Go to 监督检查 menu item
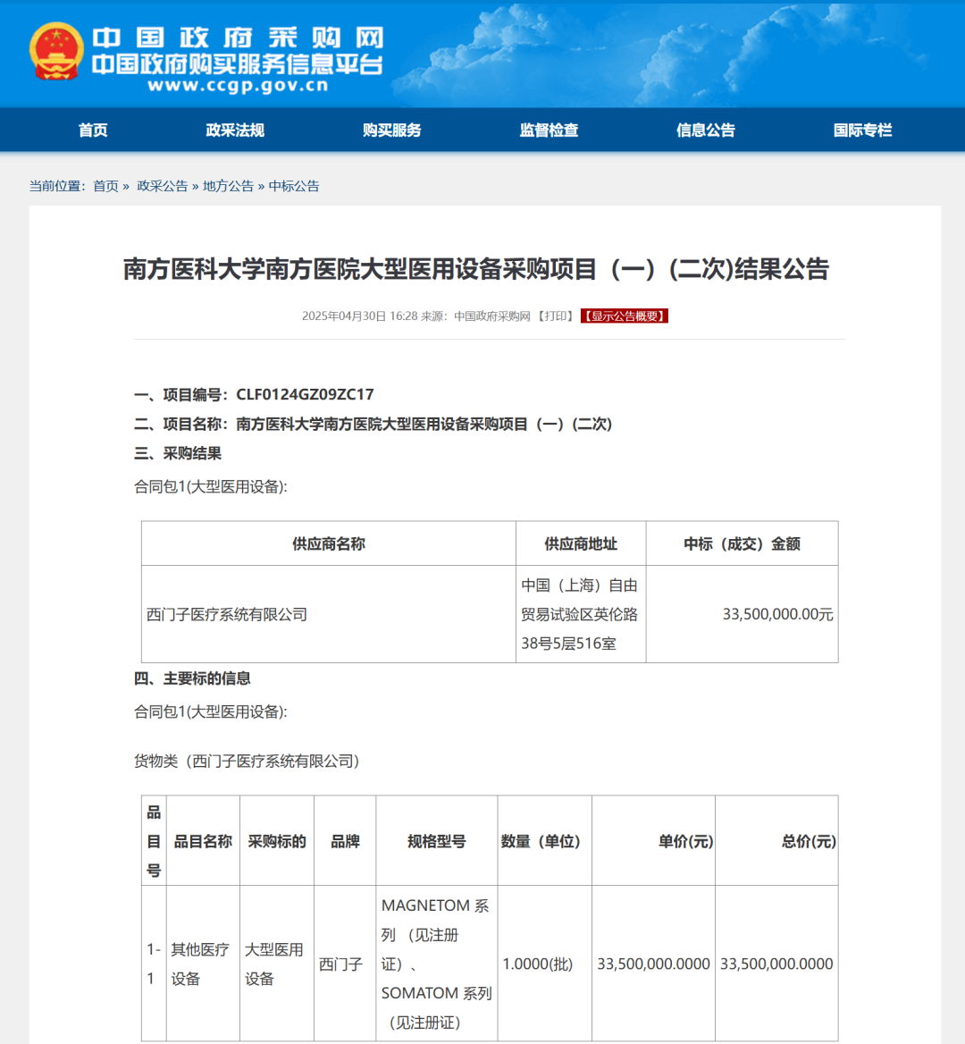The image size is (965, 1044). [x=549, y=130]
